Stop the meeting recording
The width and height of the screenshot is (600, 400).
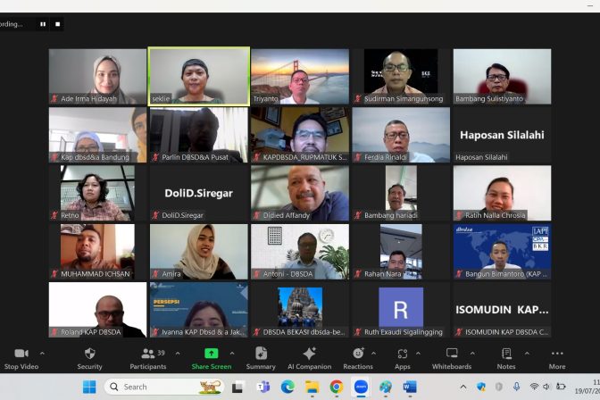point(58,24)
